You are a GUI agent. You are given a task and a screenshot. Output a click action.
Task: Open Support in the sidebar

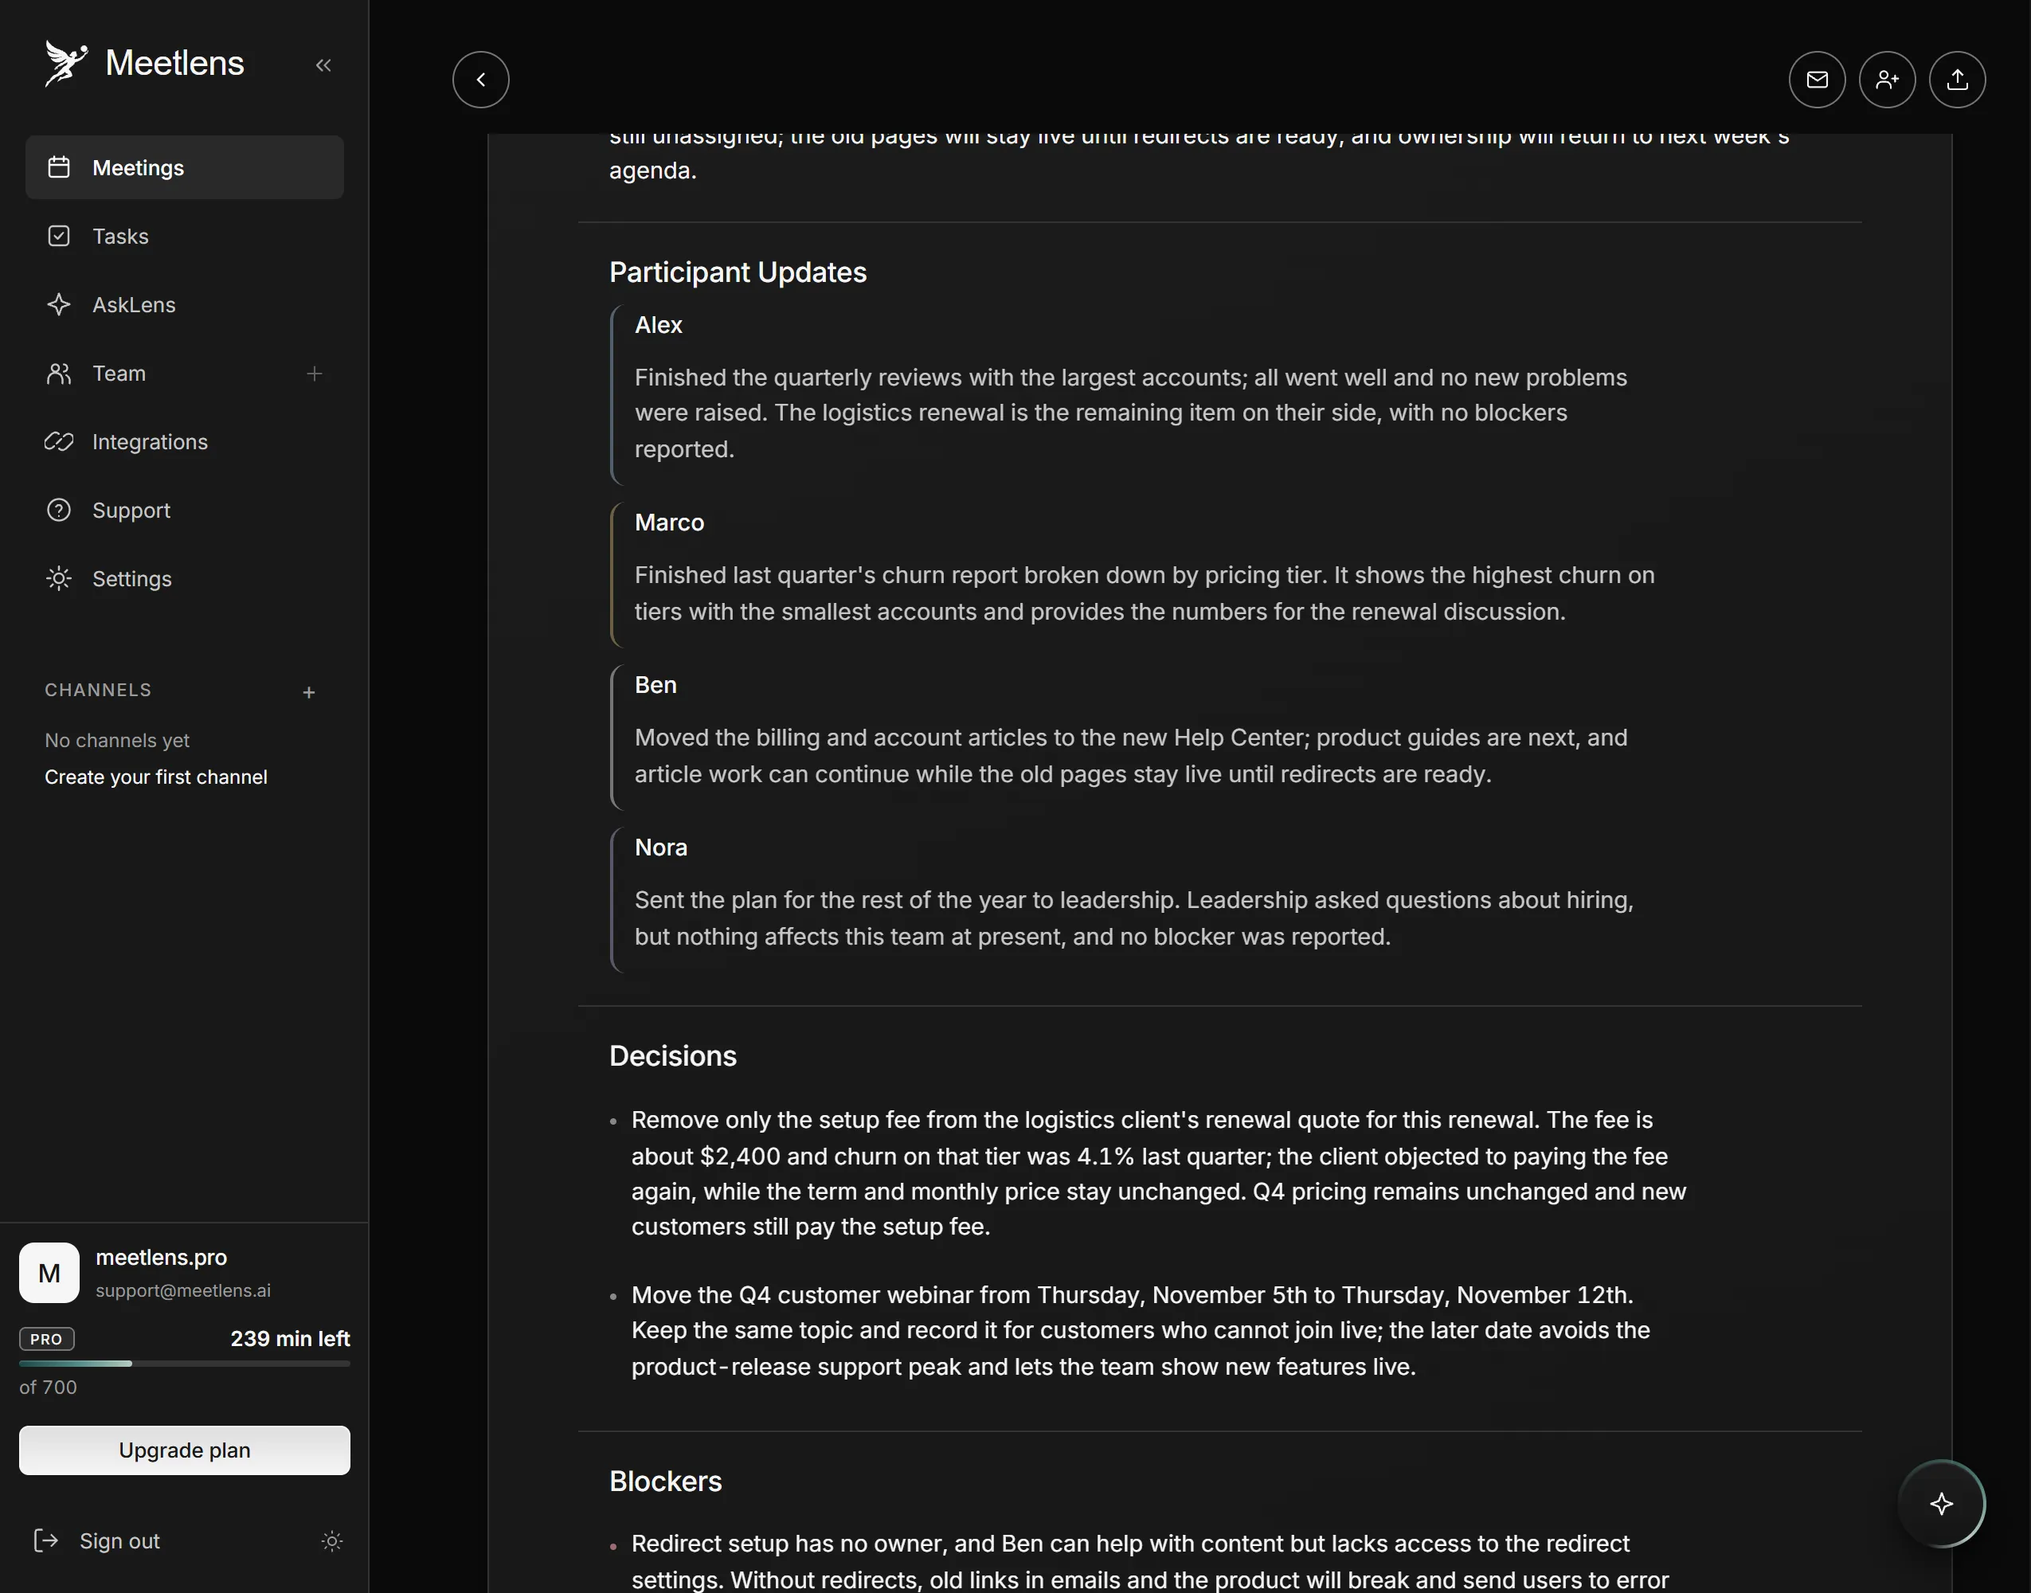click(x=185, y=511)
